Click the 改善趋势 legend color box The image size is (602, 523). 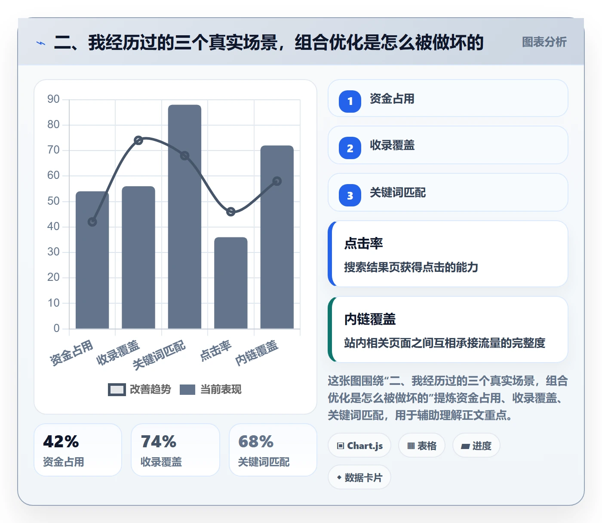(x=117, y=390)
